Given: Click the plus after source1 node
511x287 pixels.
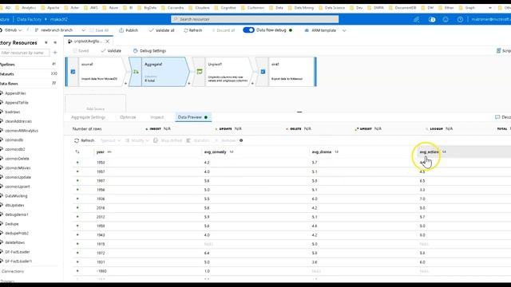Looking at the screenshot, I should pyautogui.click(x=125, y=84).
